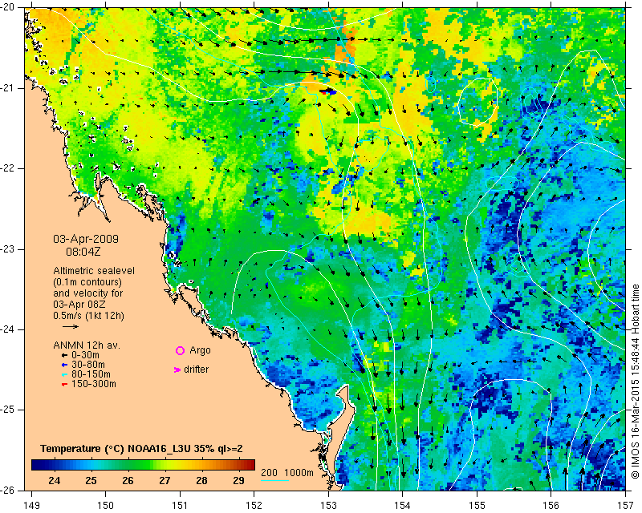The height and width of the screenshot is (513, 642).
Task: Click the Temperature NOAA16_L3U colorbar title
Action: 141,449
